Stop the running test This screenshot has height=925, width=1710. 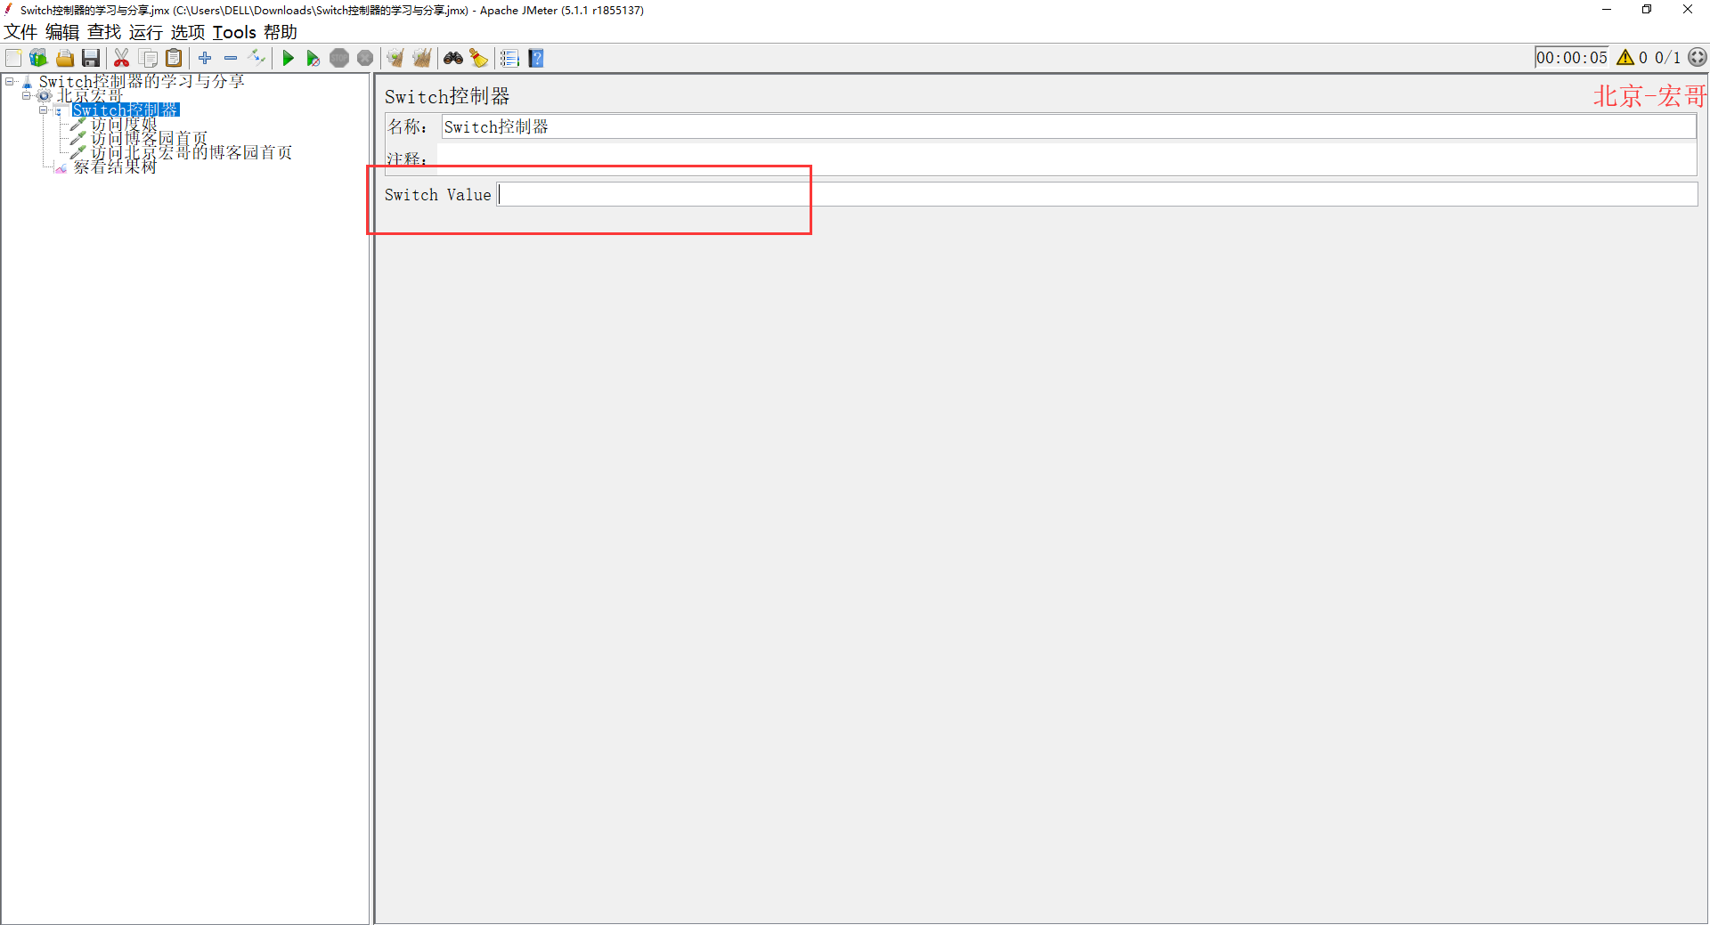point(339,58)
